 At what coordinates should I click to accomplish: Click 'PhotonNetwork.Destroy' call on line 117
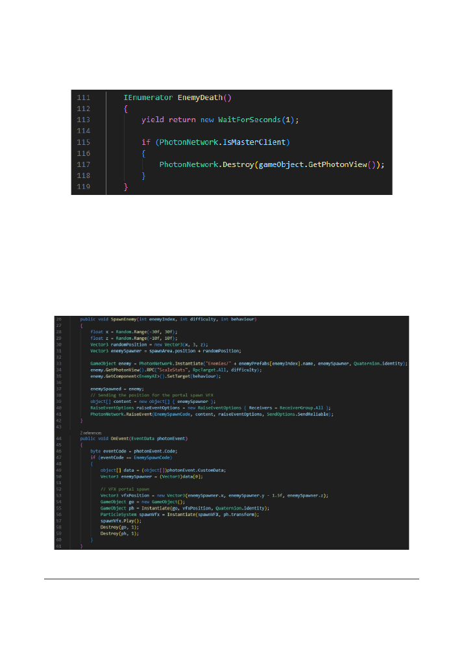point(206,164)
